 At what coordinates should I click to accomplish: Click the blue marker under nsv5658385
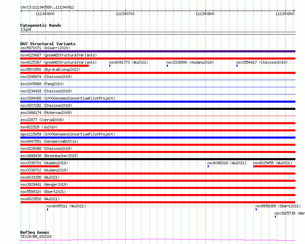pyautogui.click(x=256, y=209)
